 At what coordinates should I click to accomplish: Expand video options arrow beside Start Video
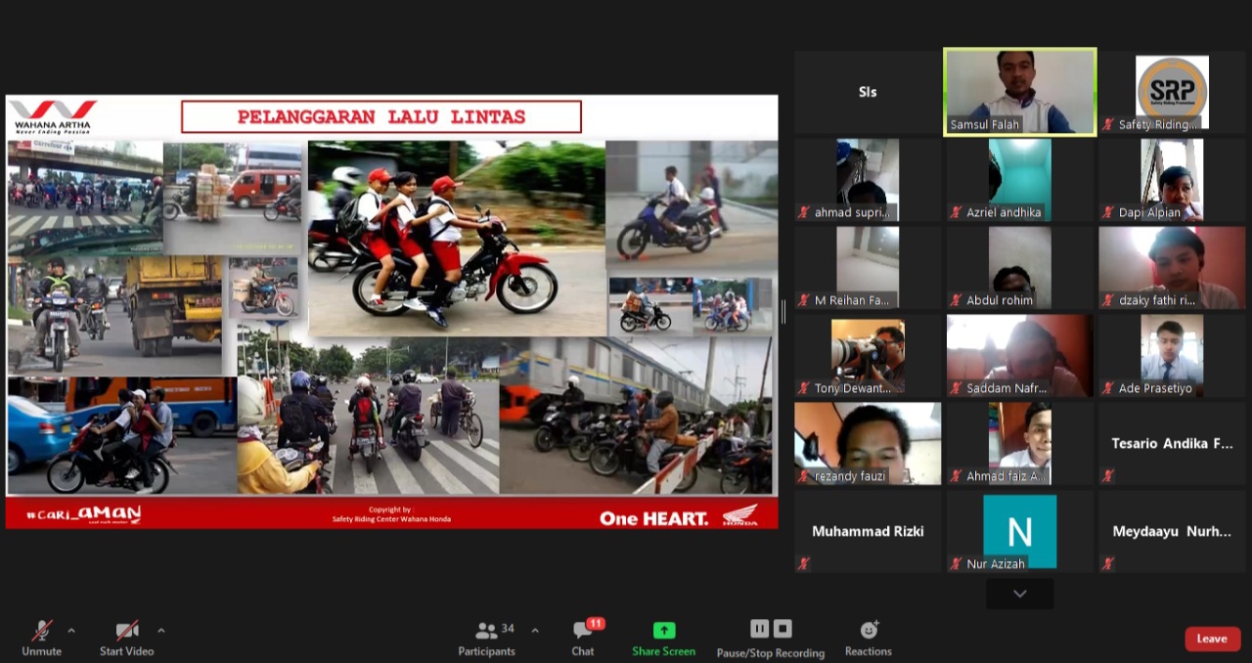point(160,631)
